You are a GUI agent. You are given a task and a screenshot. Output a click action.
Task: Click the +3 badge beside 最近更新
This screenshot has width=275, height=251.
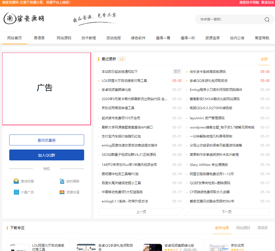coord(121,59)
